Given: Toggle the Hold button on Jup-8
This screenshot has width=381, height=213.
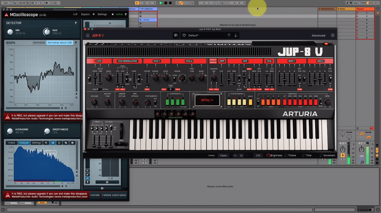Looking at the screenshot, I should (250, 102).
